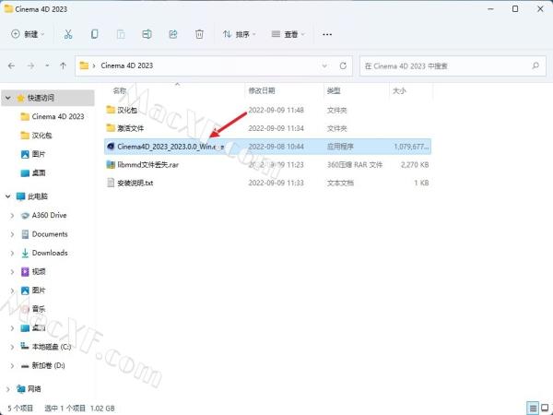Collapse the 快速访问 tree node
The width and height of the screenshot is (553, 415).
click(8, 98)
